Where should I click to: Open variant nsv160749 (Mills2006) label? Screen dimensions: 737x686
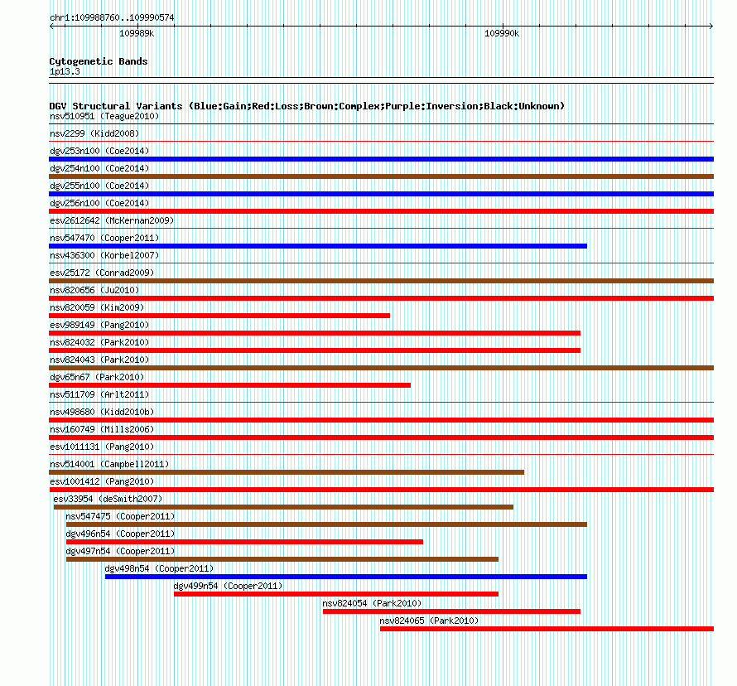pos(102,429)
